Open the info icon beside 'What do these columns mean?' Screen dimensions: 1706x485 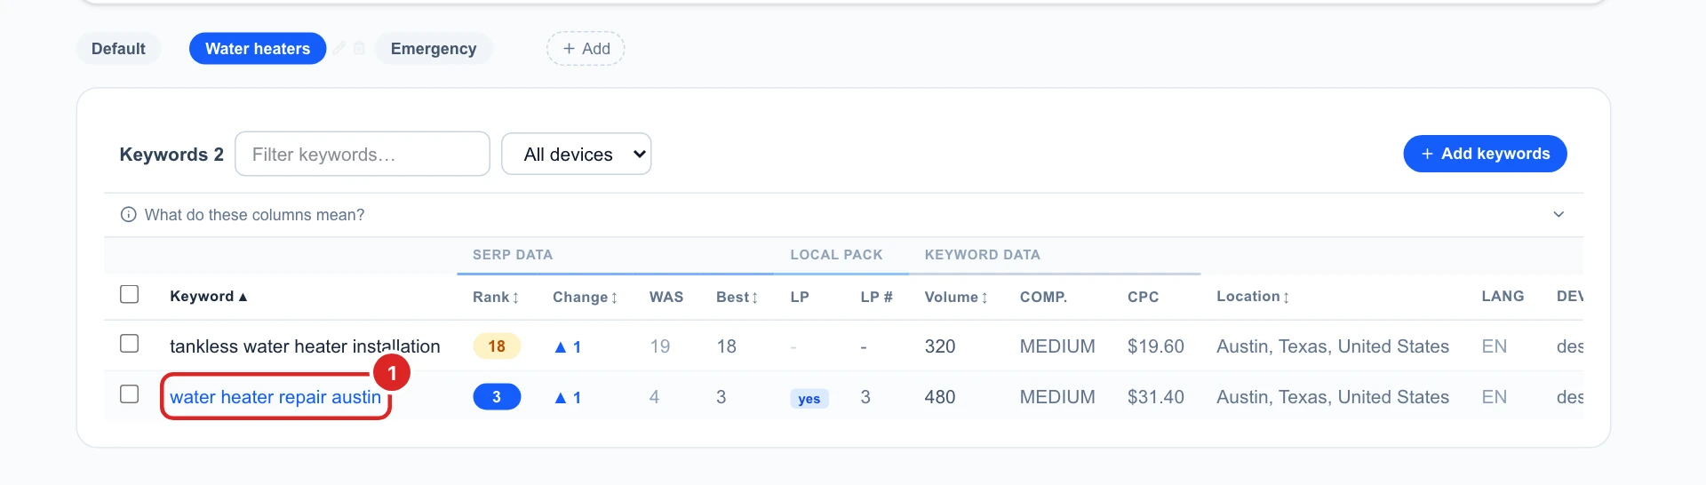(128, 214)
